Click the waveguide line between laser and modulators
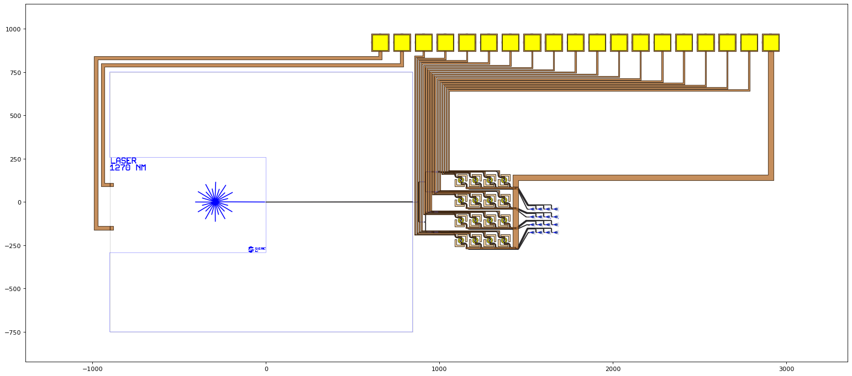 (339, 202)
